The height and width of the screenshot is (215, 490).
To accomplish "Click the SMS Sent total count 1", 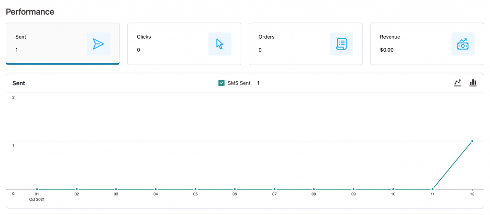I will coord(258,83).
